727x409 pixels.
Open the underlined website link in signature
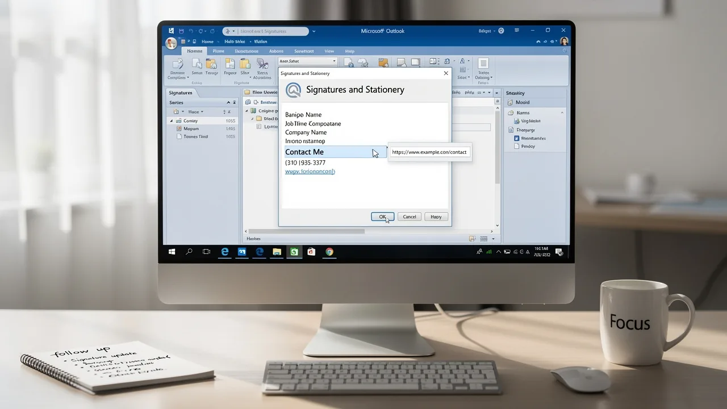click(310, 171)
